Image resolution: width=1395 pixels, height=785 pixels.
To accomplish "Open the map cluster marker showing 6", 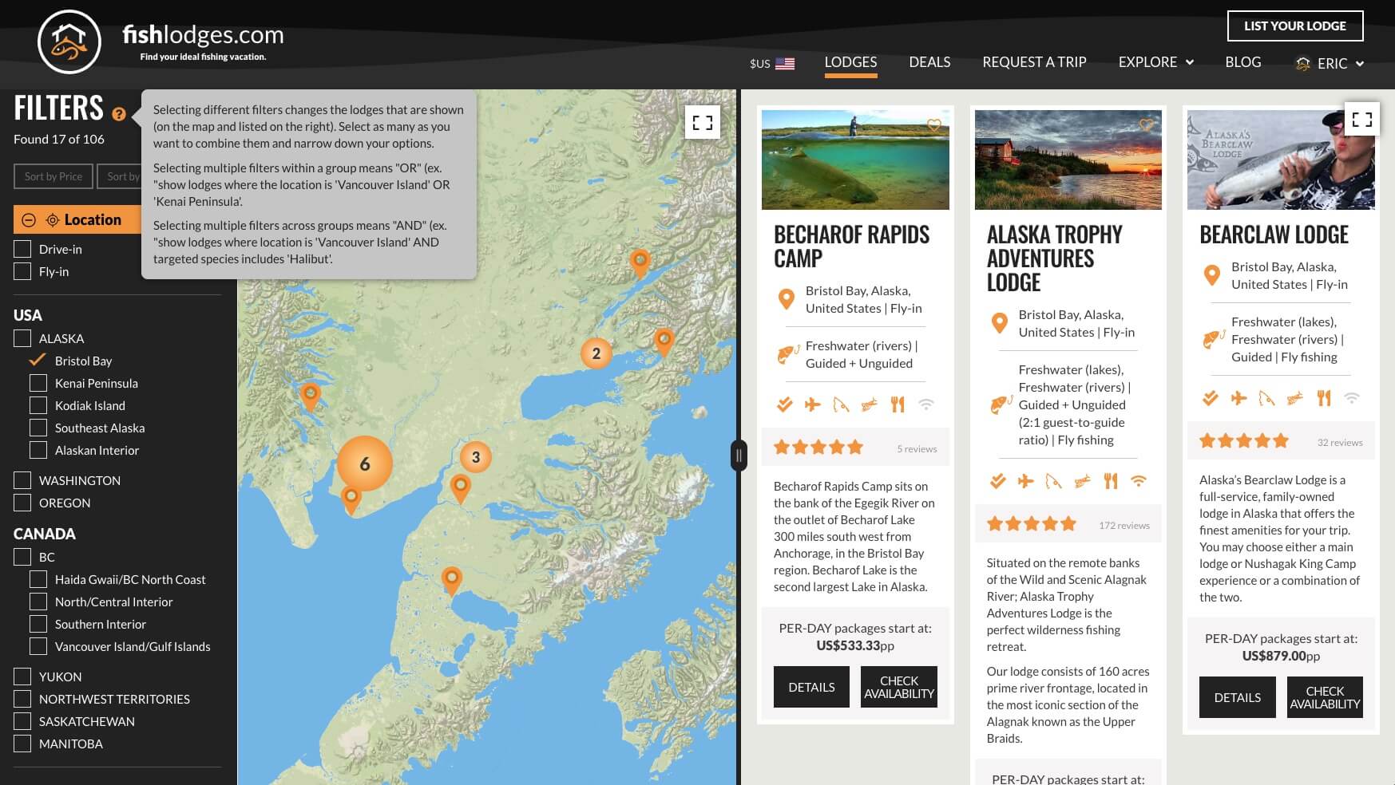I will (365, 464).
